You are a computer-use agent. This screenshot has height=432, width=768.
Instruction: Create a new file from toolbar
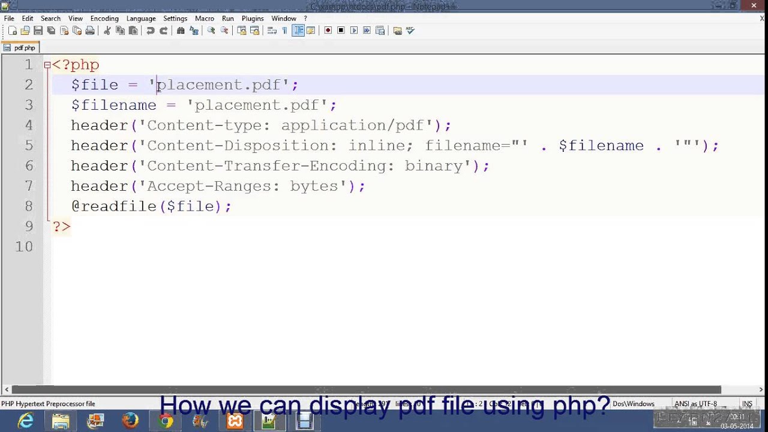point(13,31)
